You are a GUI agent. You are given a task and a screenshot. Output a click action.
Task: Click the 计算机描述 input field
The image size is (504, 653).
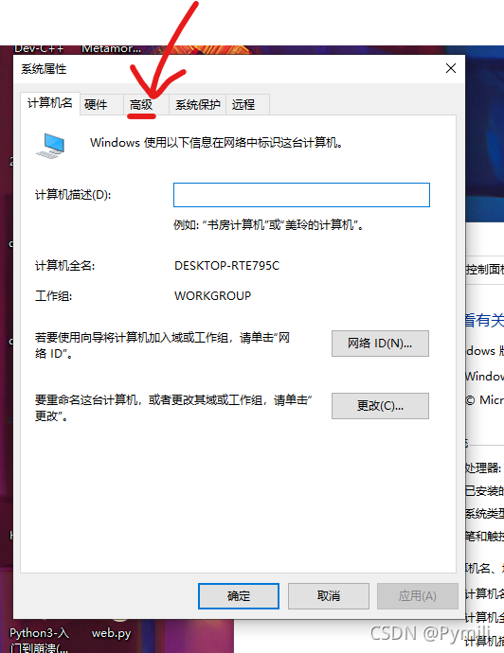point(301,195)
